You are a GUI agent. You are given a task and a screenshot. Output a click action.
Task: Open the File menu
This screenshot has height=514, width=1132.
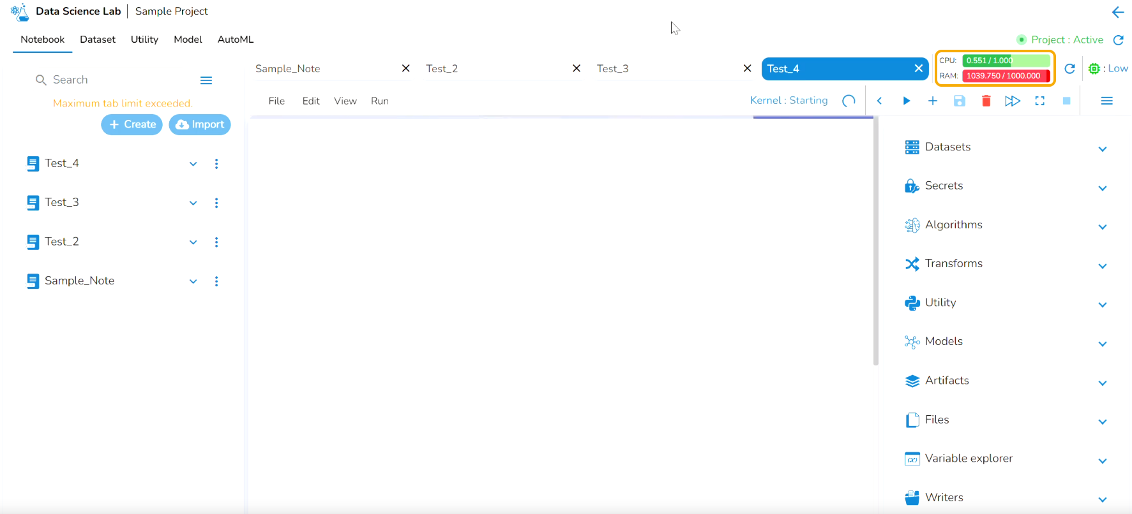click(276, 101)
